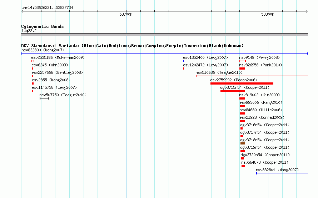Click the nsv507750 (Teague2010) label
318x198 pixels.
[63, 95]
